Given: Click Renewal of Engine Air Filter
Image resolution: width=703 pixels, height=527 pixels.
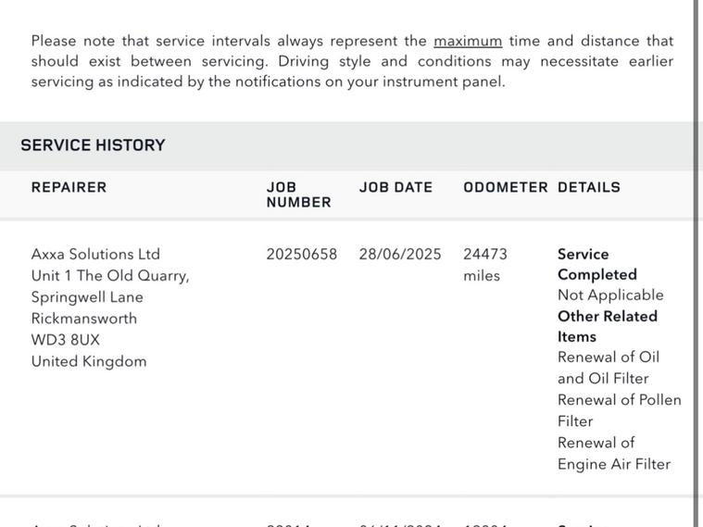Looking at the screenshot, I should (x=614, y=453).
